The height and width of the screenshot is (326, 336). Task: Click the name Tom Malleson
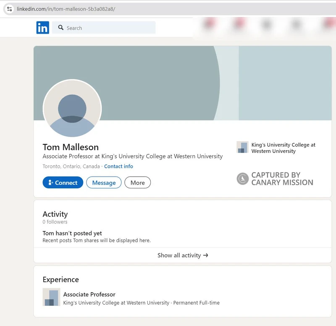coord(71,147)
